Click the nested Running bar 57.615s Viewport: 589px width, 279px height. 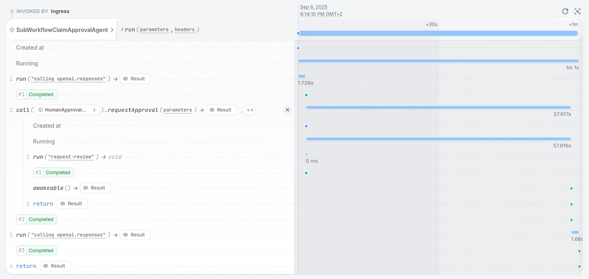[438, 139]
